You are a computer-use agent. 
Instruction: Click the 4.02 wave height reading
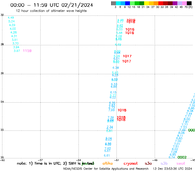[13, 29]
